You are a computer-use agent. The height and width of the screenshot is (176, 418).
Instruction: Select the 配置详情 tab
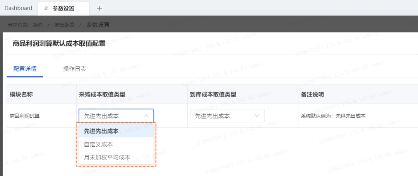point(25,69)
